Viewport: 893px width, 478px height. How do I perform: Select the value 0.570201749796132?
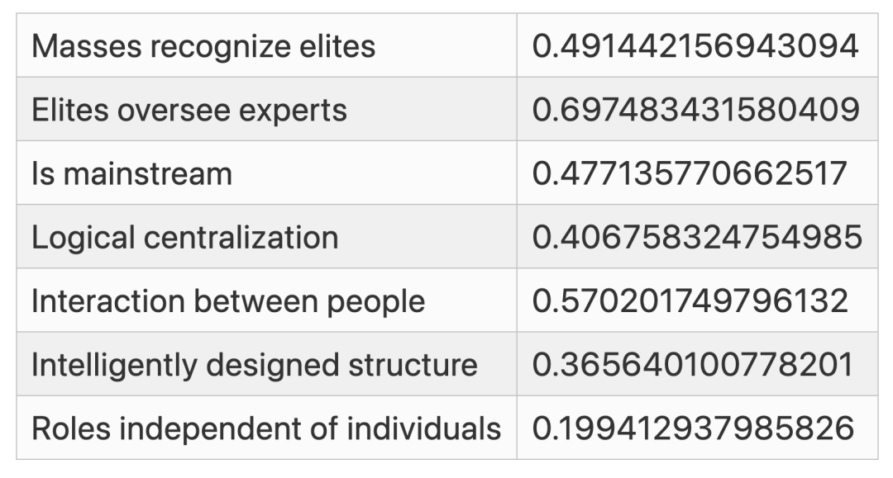690,301
